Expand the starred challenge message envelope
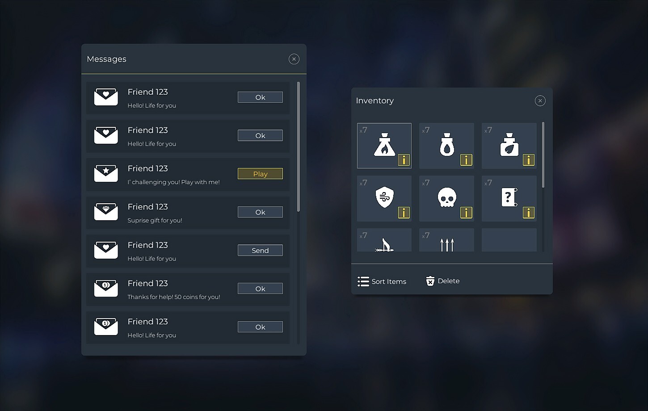Viewport: 648px width, 411px height. 106,174
